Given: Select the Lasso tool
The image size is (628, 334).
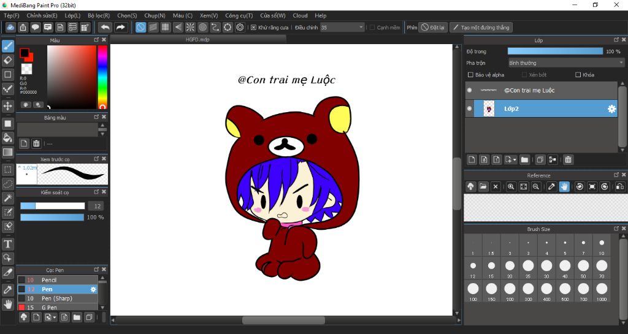Looking at the screenshot, I should [x=7, y=184].
